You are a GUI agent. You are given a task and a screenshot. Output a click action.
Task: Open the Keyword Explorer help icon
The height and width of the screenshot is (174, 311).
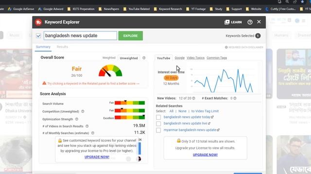(250, 22)
